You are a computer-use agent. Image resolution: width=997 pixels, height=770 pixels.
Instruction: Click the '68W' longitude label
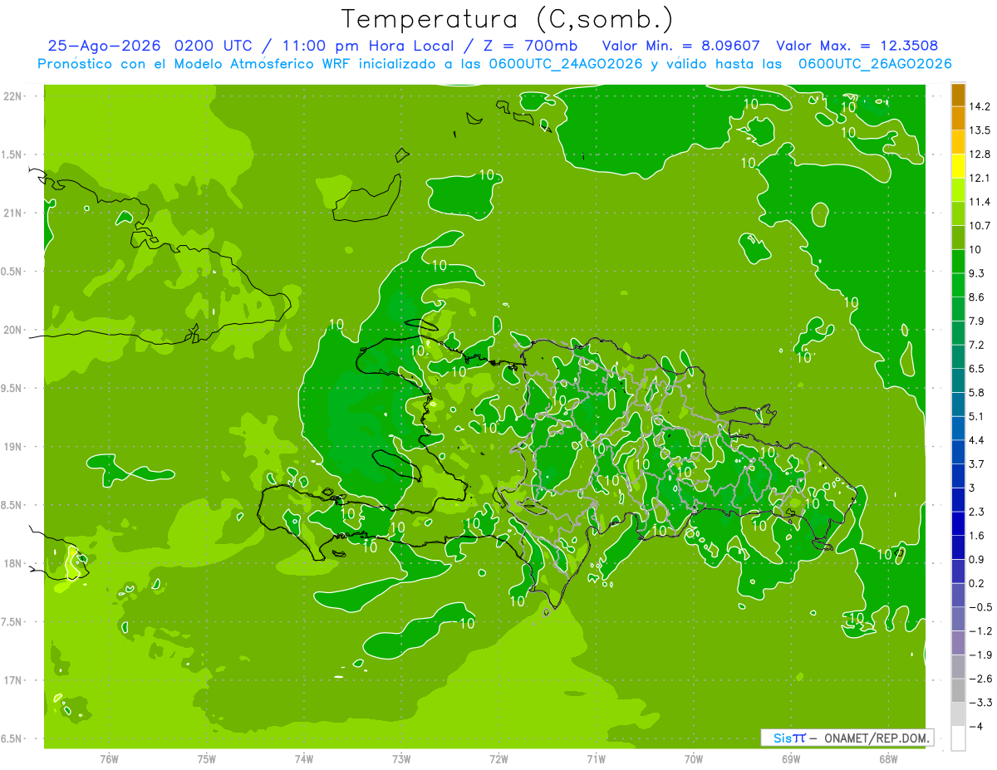888,759
